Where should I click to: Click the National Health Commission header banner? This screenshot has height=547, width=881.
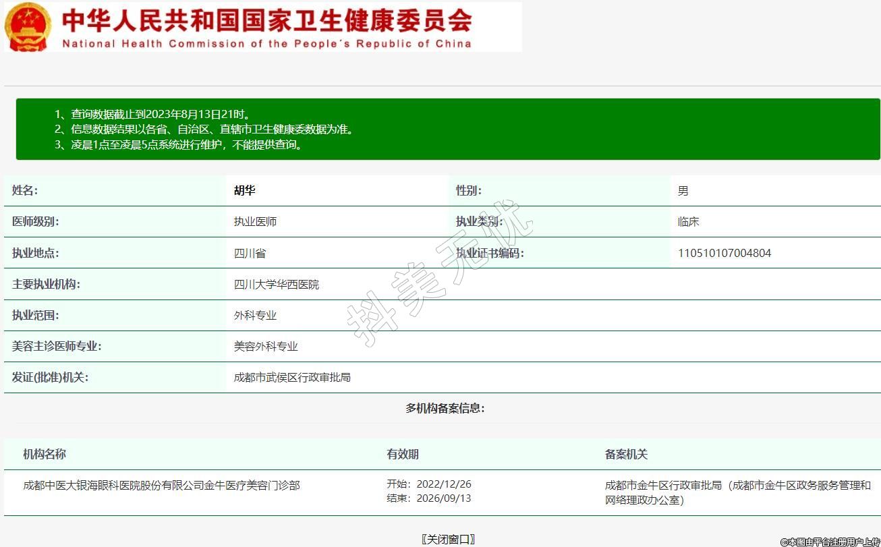coord(266,27)
